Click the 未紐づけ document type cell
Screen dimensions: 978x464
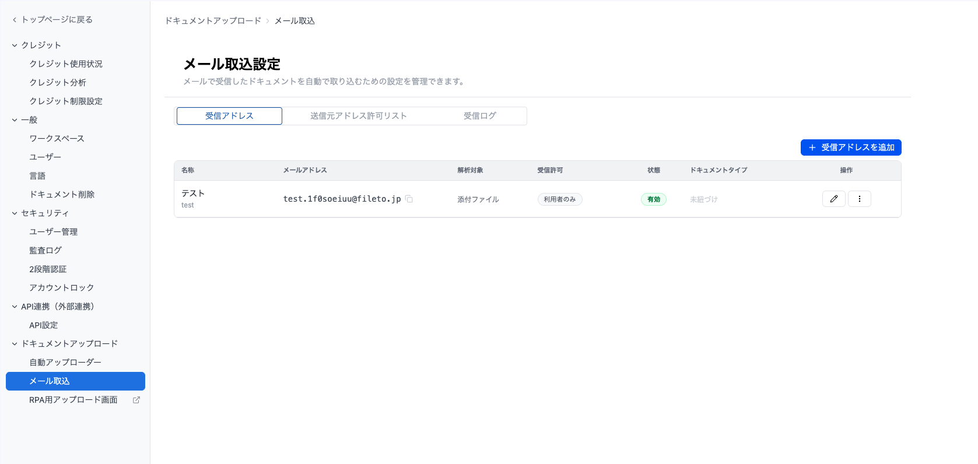click(x=704, y=199)
